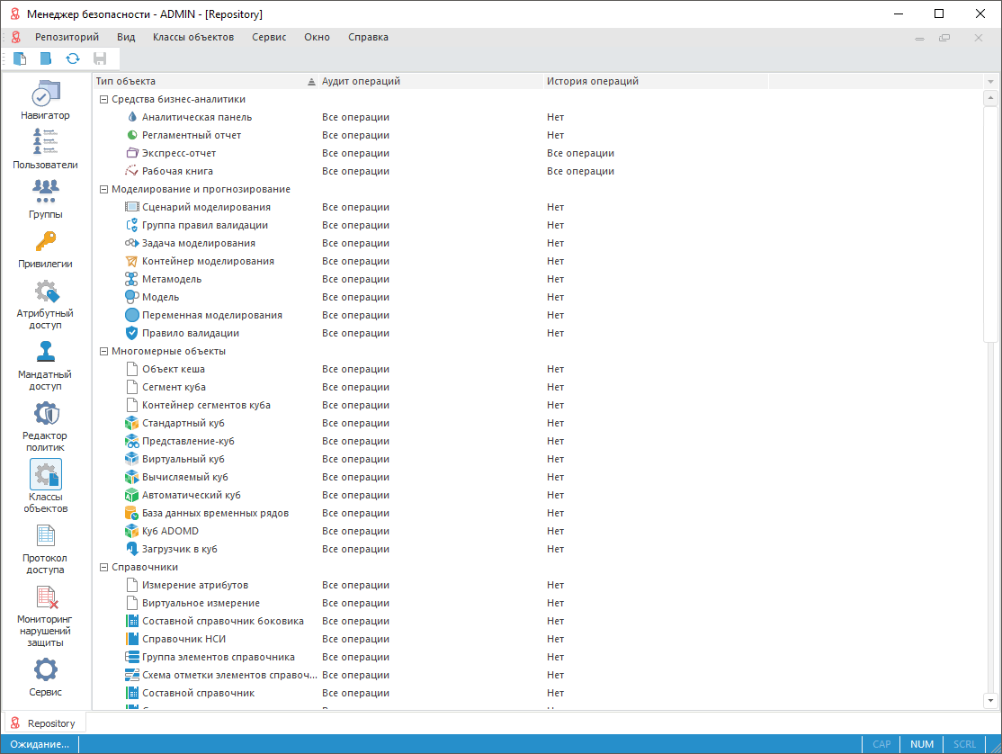Open Мониторинг нарушений защиты
Screen dimensions: 1002x754
tap(46, 616)
